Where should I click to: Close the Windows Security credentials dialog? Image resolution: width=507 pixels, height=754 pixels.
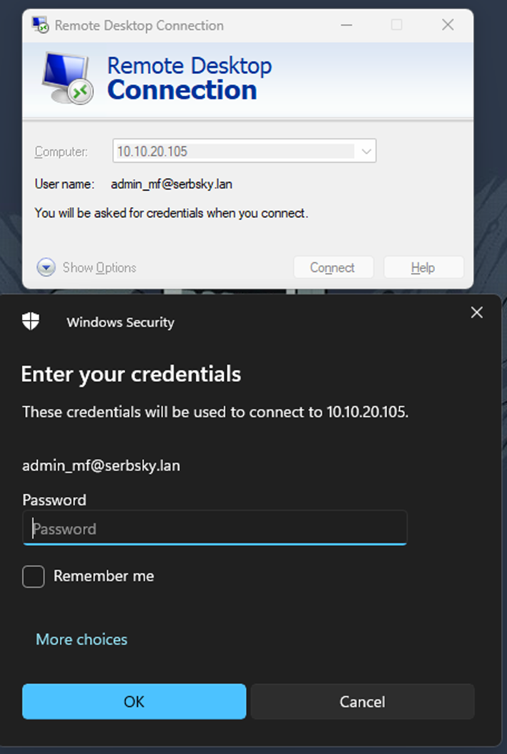click(x=477, y=313)
